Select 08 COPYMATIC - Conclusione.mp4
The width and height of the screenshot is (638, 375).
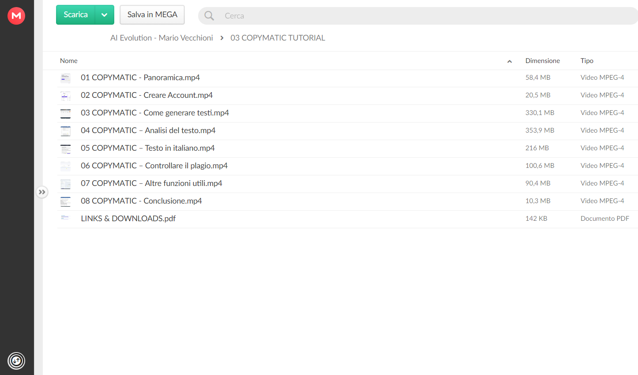[x=141, y=201]
